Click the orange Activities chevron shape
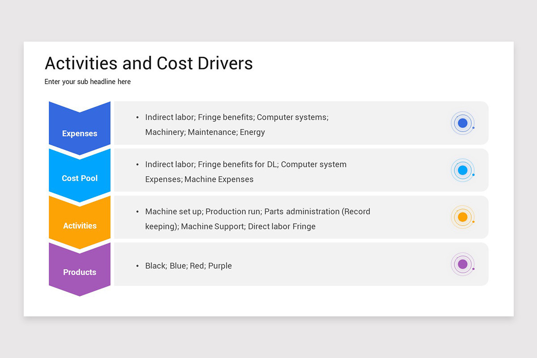Image resolution: width=537 pixels, height=358 pixels. pos(79,222)
